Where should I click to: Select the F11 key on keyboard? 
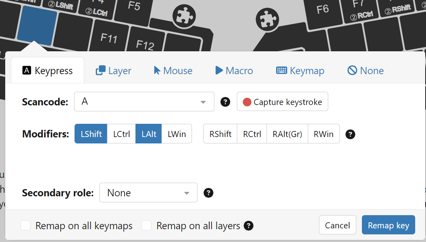pos(109,38)
